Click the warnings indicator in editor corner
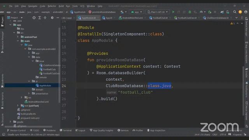This screenshot has width=249, height=140. pos(233,23)
